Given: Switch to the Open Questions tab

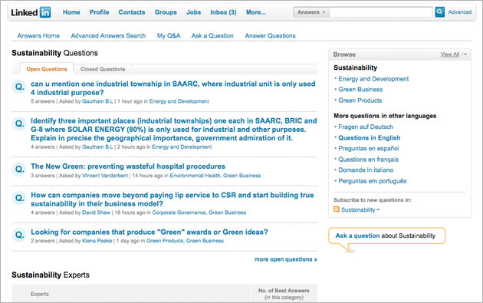Looking at the screenshot, I should click(47, 69).
